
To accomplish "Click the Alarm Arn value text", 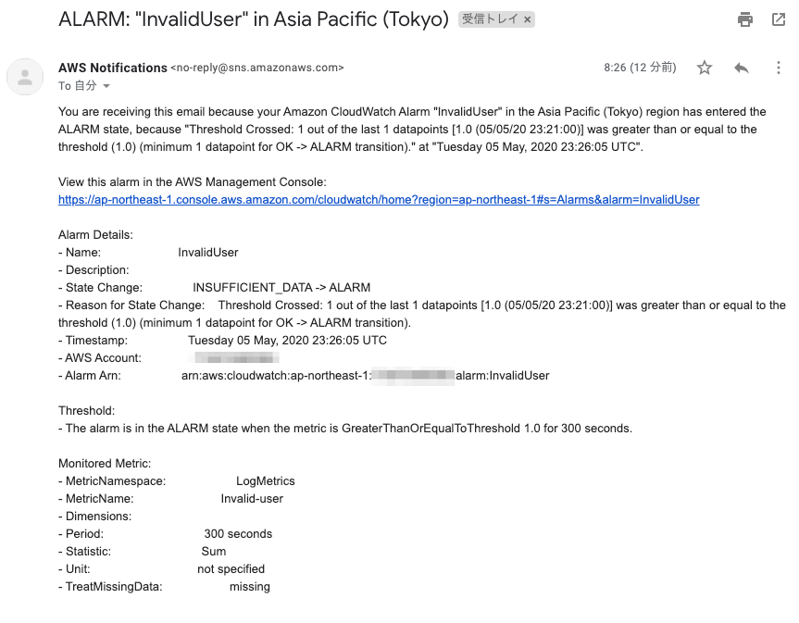I will coord(366,376).
